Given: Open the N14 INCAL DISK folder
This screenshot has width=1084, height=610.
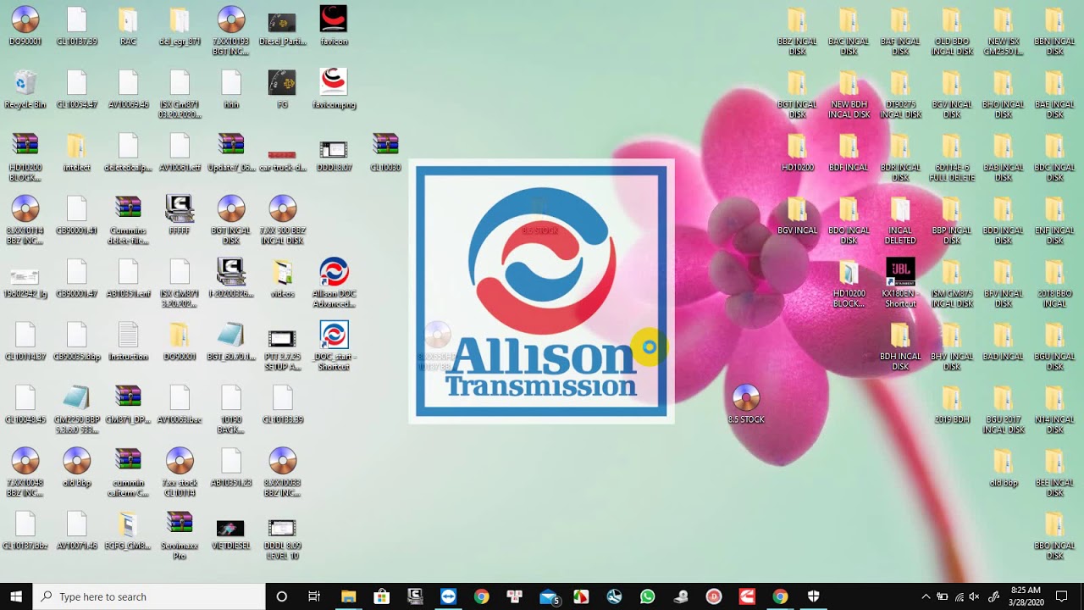Looking at the screenshot, I should click(x=1054, y=409).
